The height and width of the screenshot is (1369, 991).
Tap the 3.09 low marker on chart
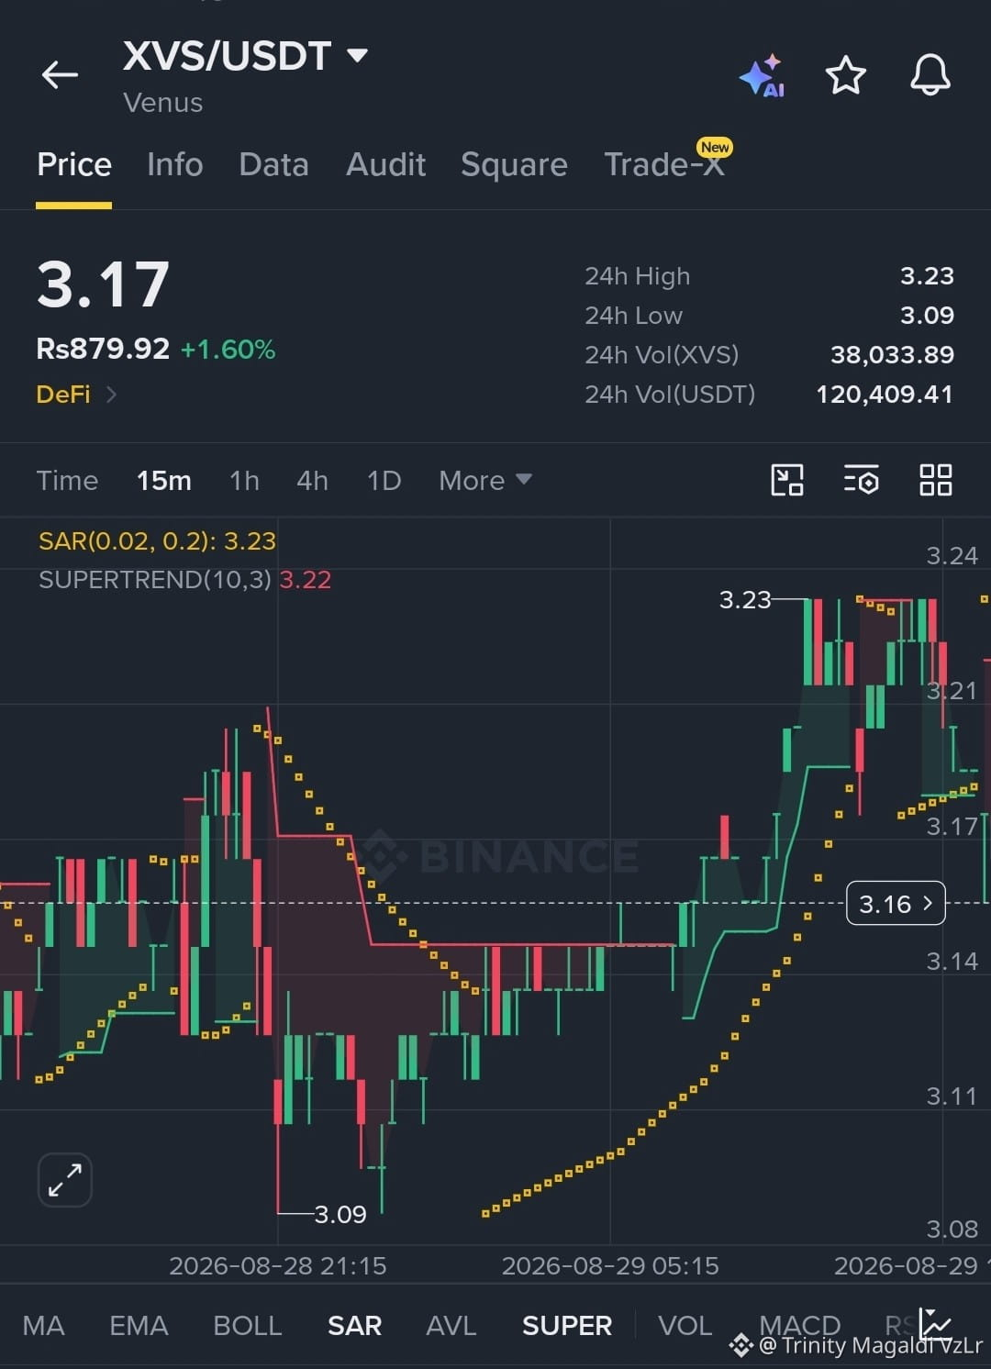(340, 1214)
